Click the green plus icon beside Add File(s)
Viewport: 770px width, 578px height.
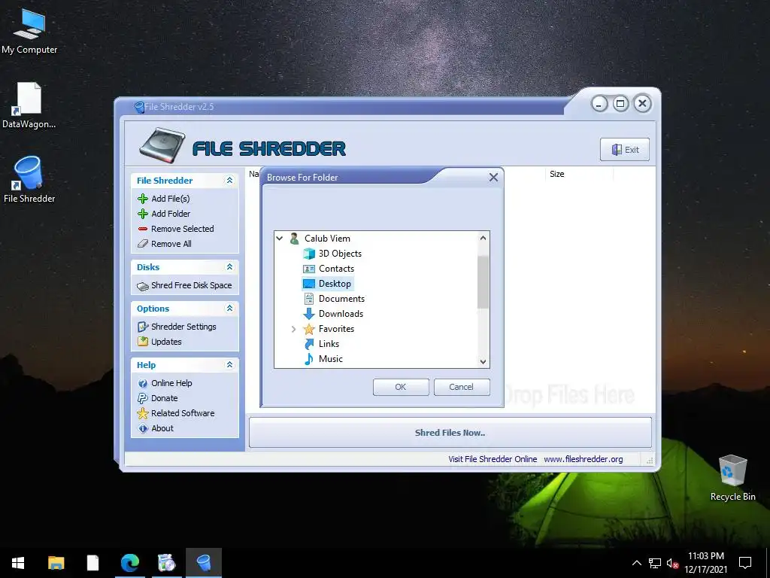coord(142,199)
